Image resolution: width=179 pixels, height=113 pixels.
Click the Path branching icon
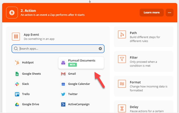122,34
